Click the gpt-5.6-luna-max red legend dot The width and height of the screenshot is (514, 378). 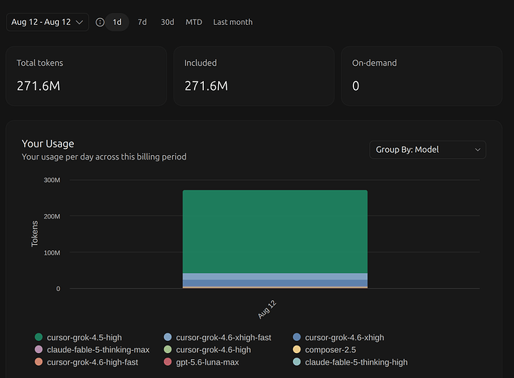click(x=168, y=361)
